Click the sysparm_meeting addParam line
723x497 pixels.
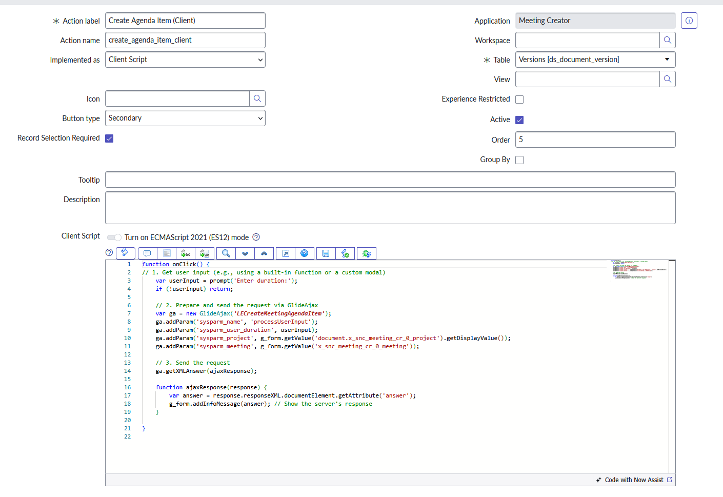(x=288, y=347)
